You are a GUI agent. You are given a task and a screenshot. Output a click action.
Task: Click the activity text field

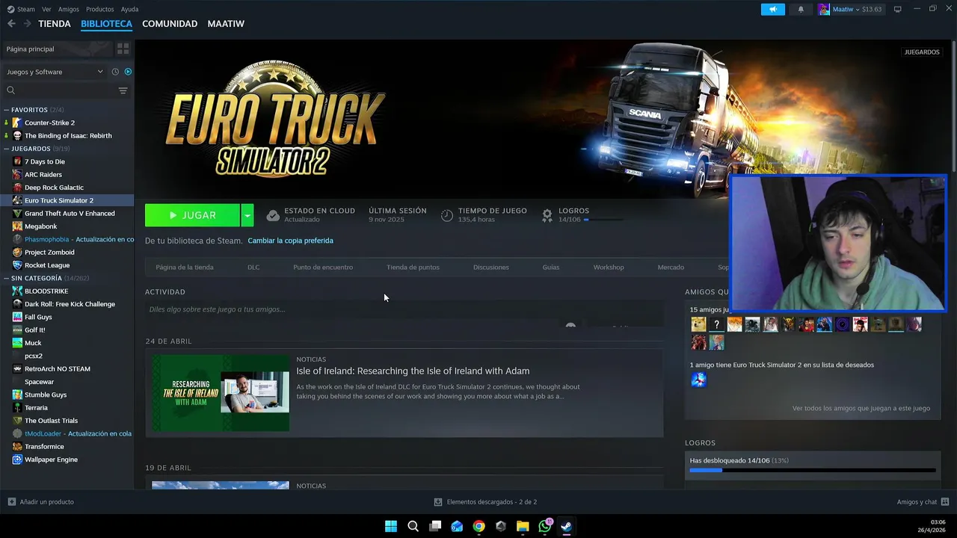click(404, 309)
